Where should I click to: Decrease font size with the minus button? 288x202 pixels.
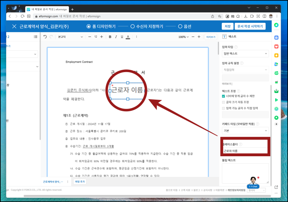click(x=90, y=37)
